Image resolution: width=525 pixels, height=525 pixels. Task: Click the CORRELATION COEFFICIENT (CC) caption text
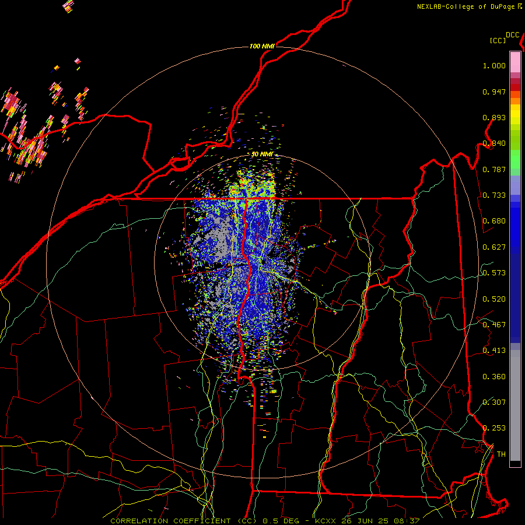(x=184, y=521)
